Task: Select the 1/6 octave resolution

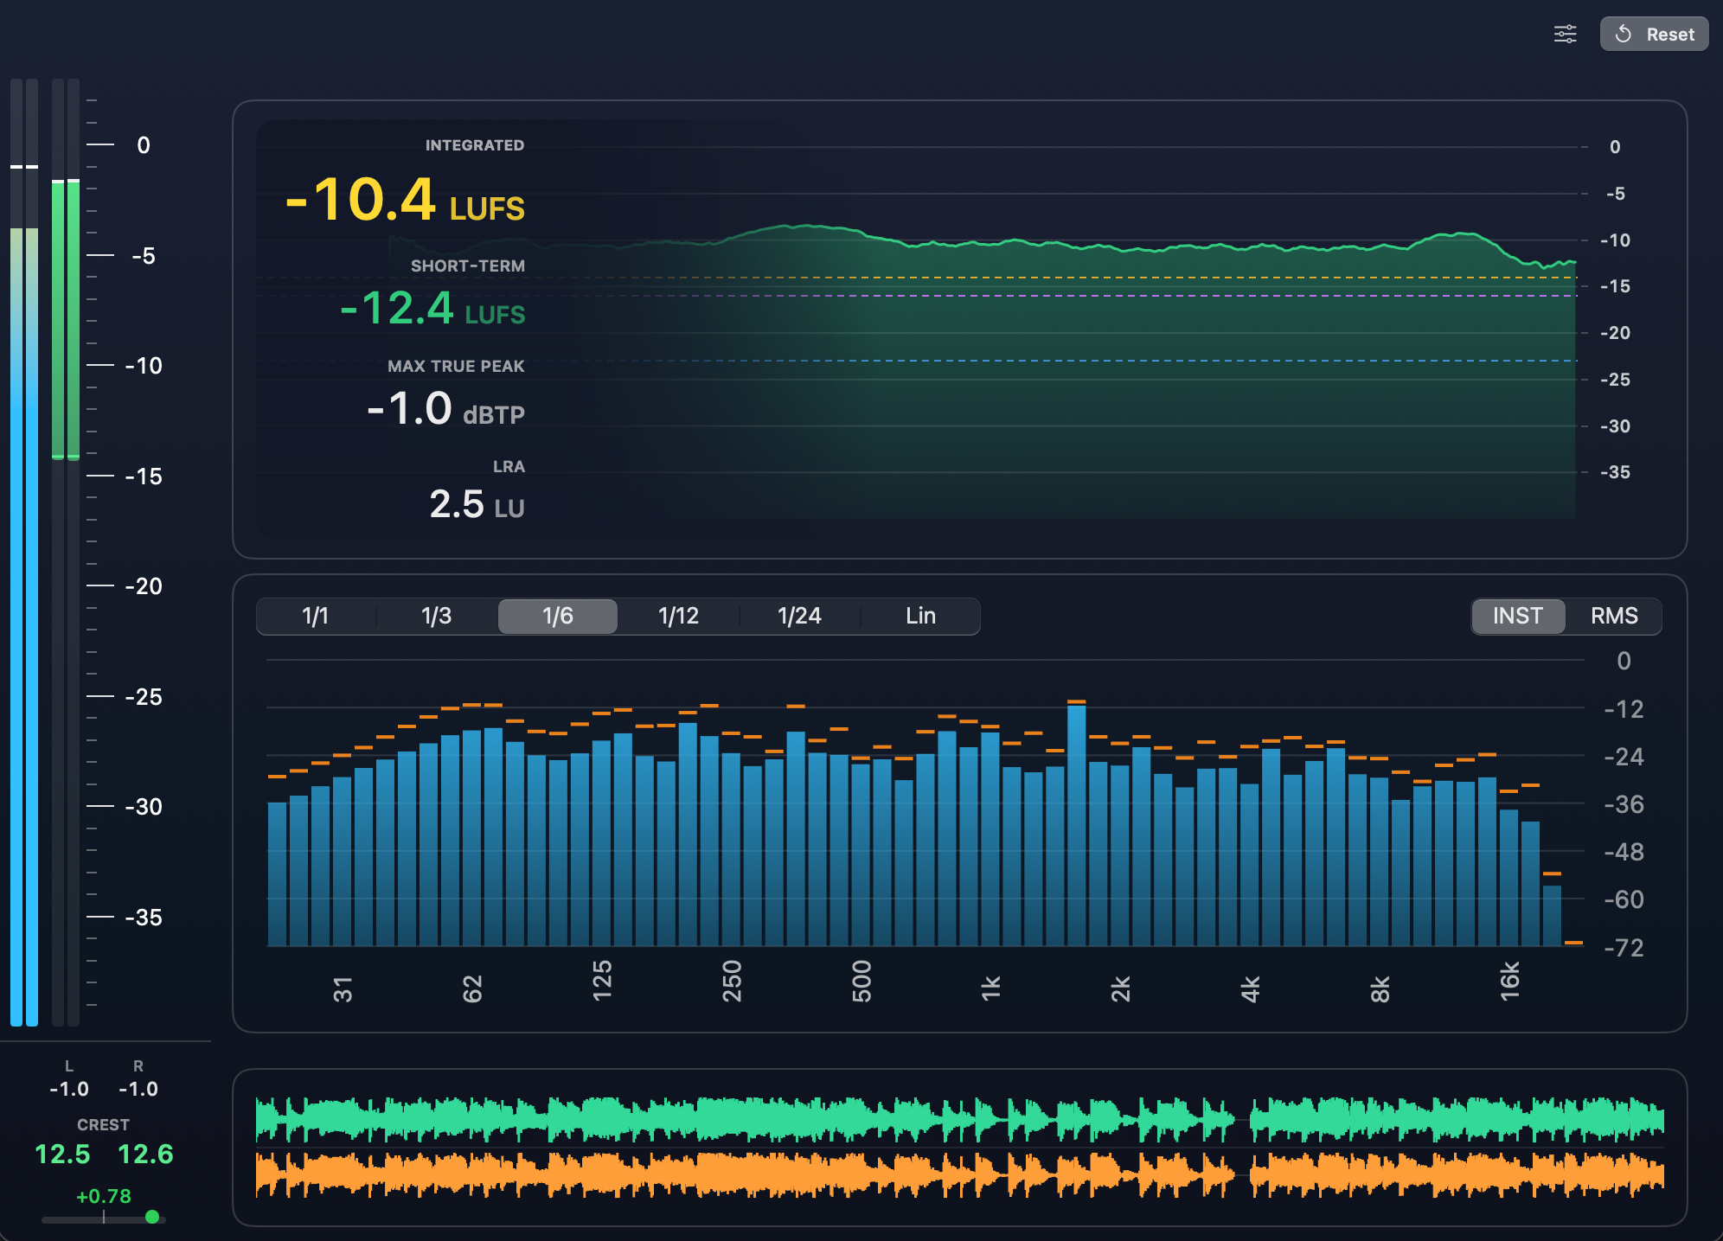Action: tap(558, 616)
